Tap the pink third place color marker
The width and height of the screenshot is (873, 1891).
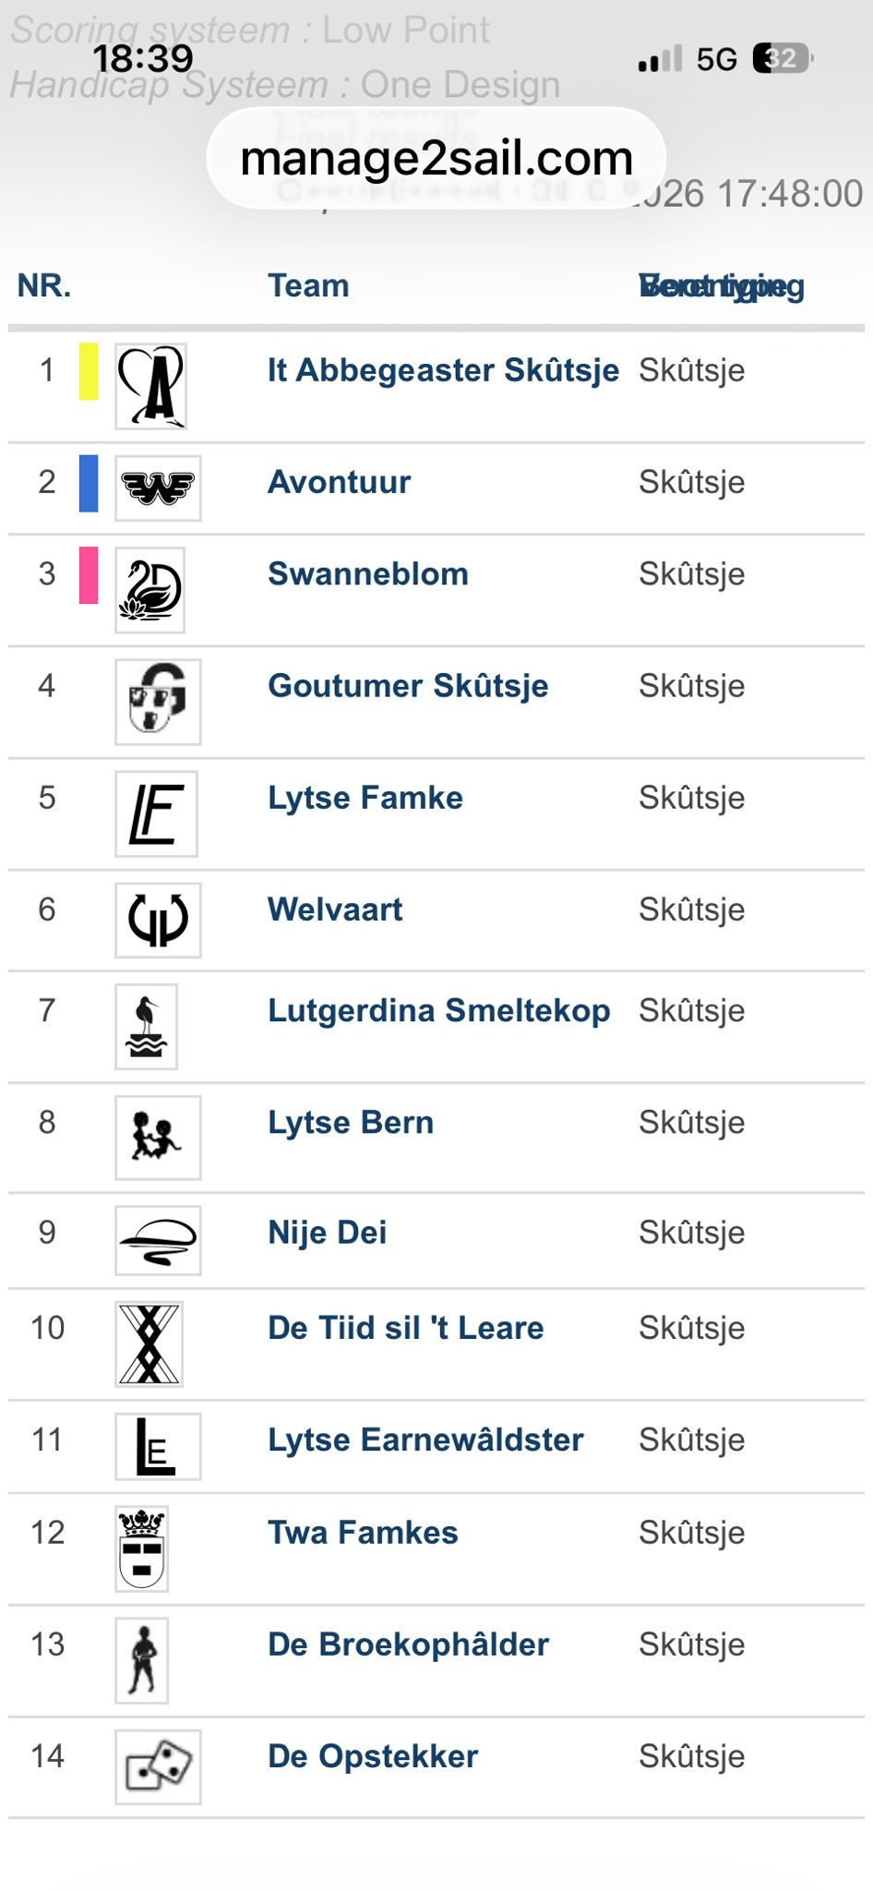[89, 575]
